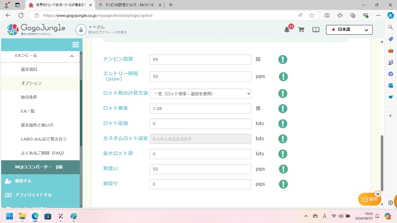Screen dimensions: 397x223
Task: Click the 自分のプロフィールを見る link
Action: (x=107, y=32)
